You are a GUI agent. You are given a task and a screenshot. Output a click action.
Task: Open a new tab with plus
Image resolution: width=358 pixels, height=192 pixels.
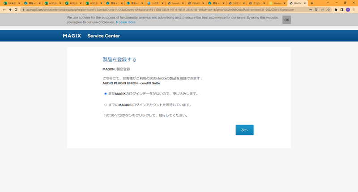pos(312,3)
